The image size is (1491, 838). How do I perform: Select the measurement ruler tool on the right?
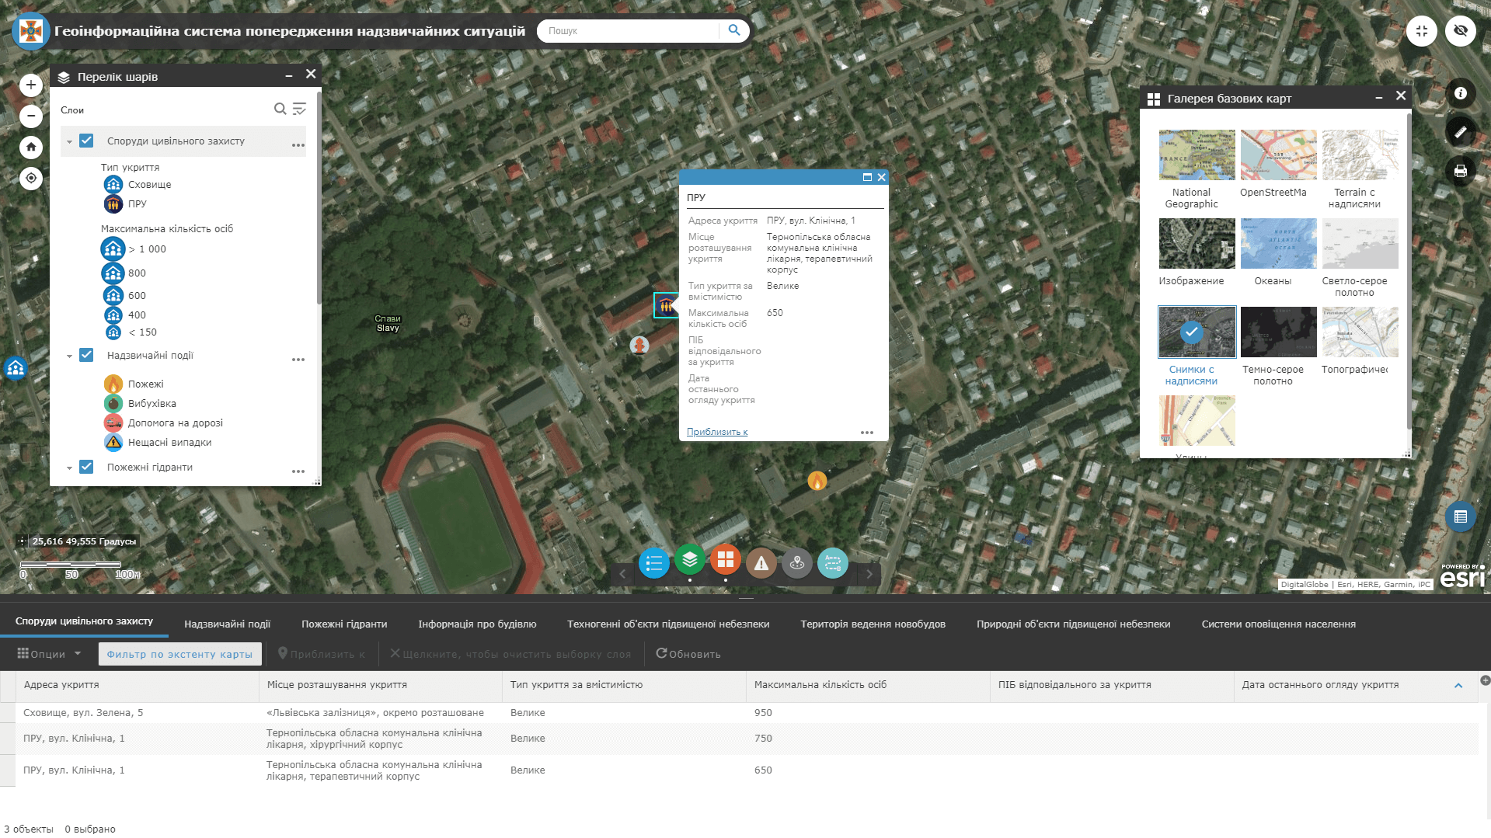1460,132
